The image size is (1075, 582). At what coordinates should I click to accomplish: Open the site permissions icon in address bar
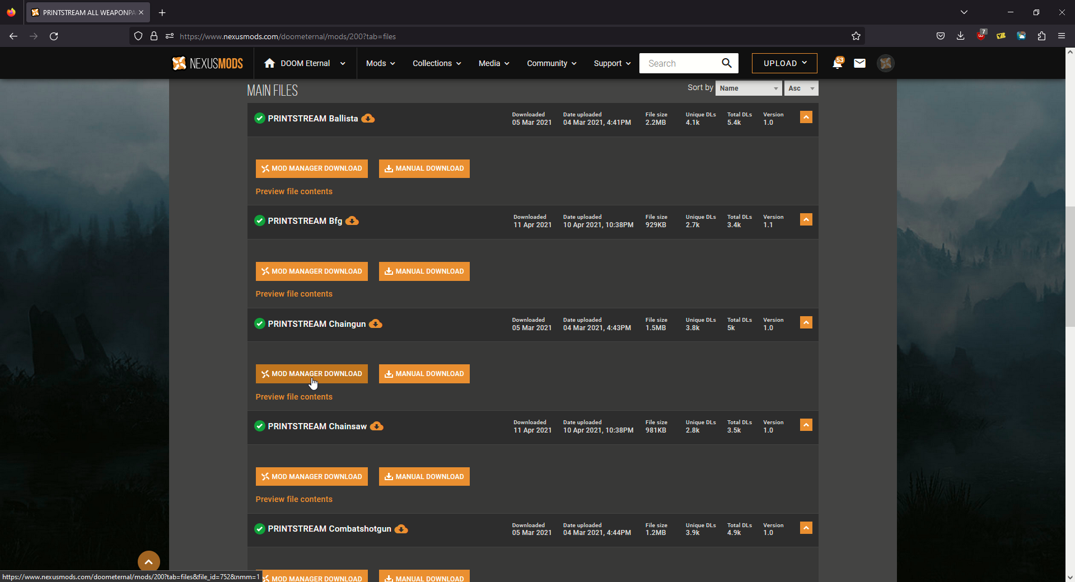point(170,36)
